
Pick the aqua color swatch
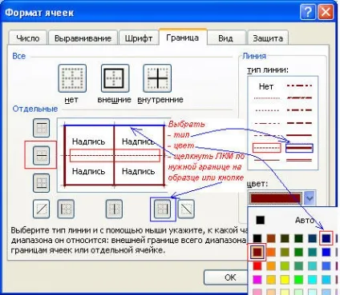312,265
